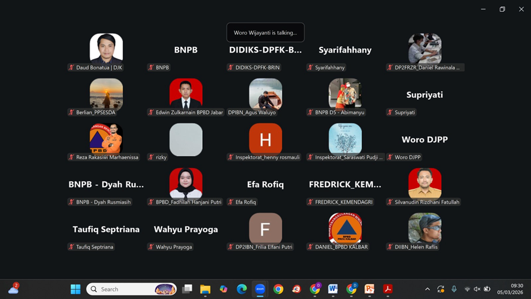Open the clock and date flyout

pos(516,289)
